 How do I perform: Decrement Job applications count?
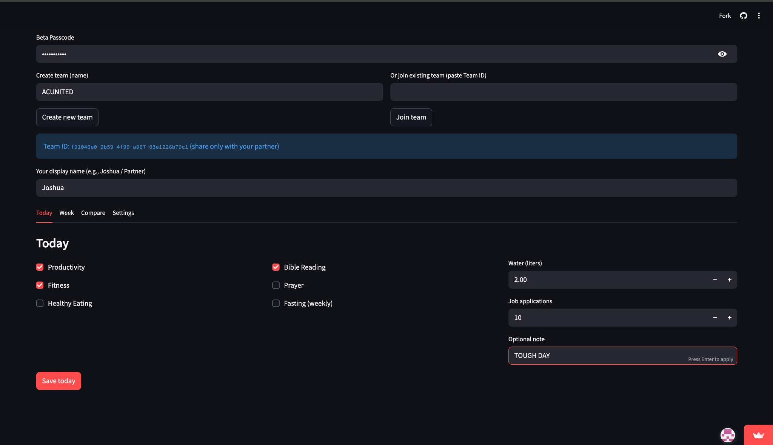coord(715,318)
